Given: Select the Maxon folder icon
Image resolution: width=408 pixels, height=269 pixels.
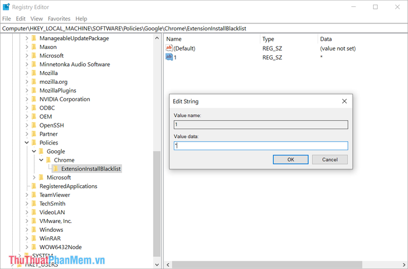Looking at the screenshot, I should [34, 47].
